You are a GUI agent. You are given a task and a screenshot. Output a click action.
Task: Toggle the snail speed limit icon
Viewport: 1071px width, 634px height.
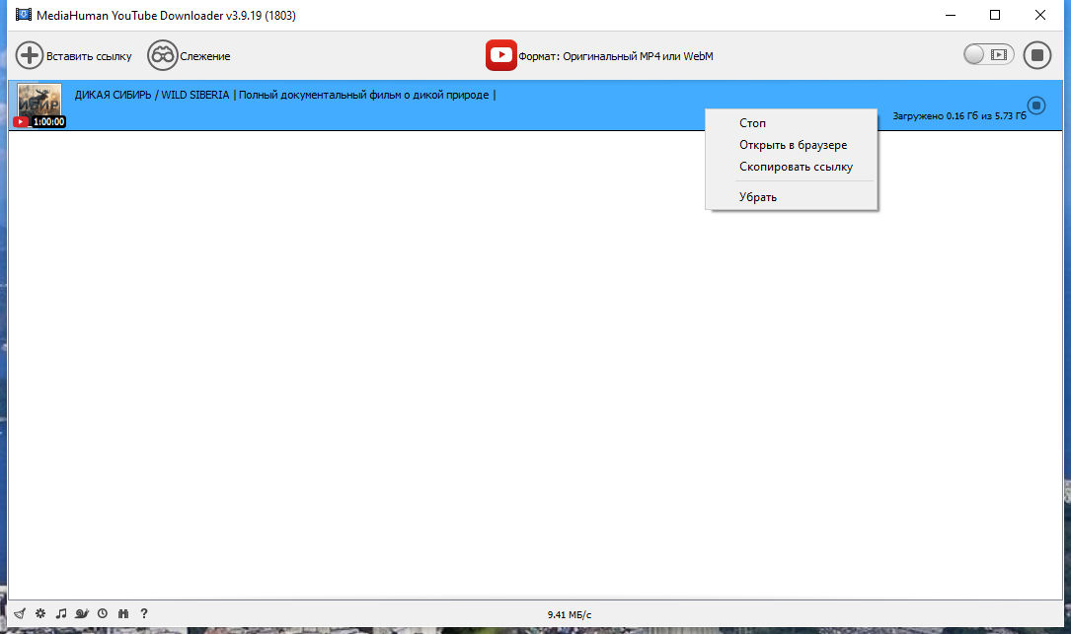point(82,613)
